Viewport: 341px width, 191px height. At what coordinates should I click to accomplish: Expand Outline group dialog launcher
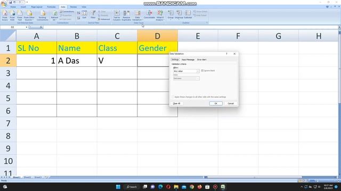click(207, 23)
